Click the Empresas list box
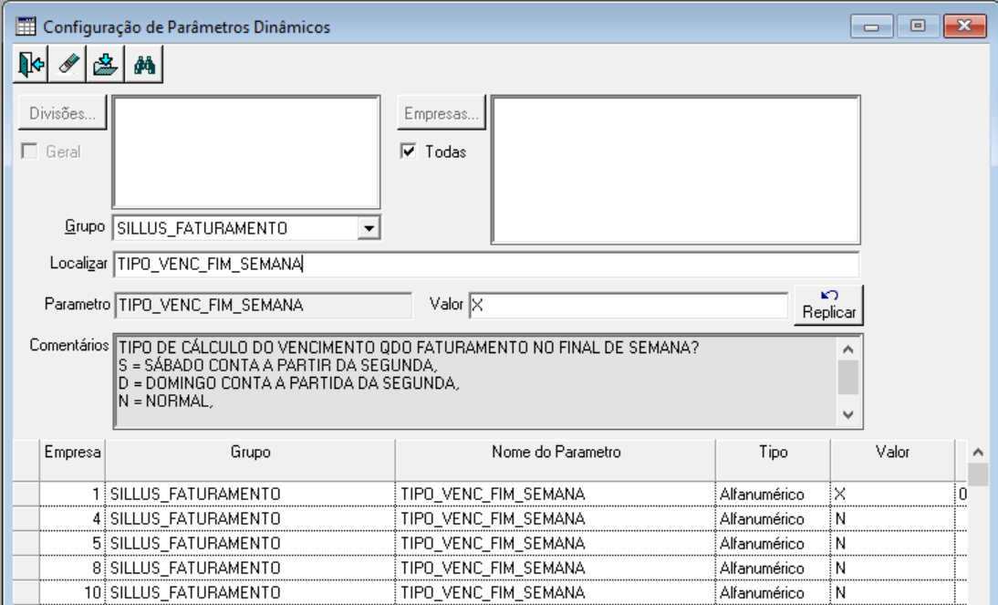The image size is (998, 605). tap(676, 170)
